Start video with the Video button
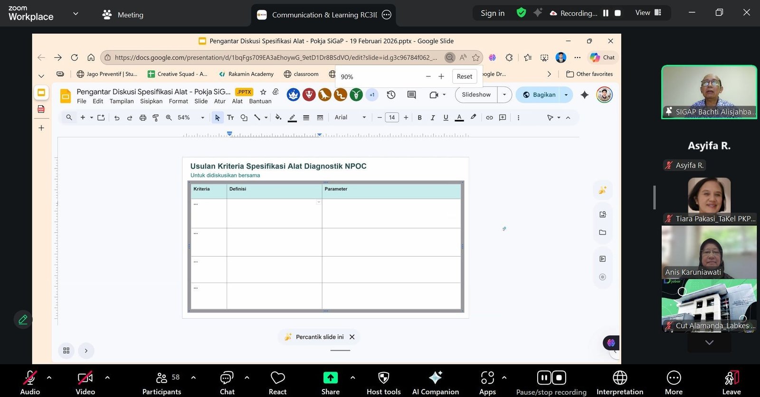The width and height of the screenshot is (760, 397). click(85, 383)
